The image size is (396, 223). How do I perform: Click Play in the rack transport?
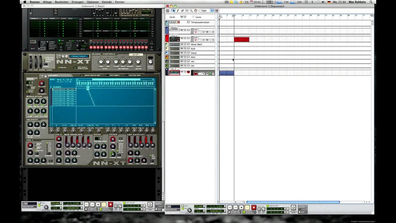tap(104, 204)
